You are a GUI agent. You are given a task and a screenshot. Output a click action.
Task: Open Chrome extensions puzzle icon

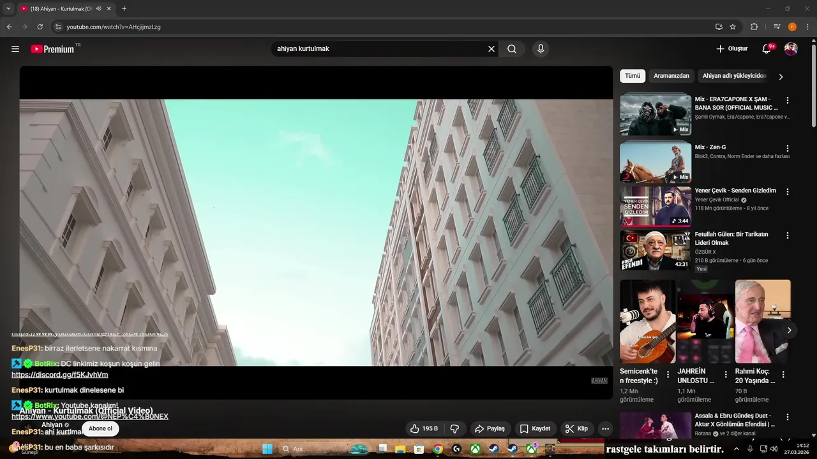(754, 27)
